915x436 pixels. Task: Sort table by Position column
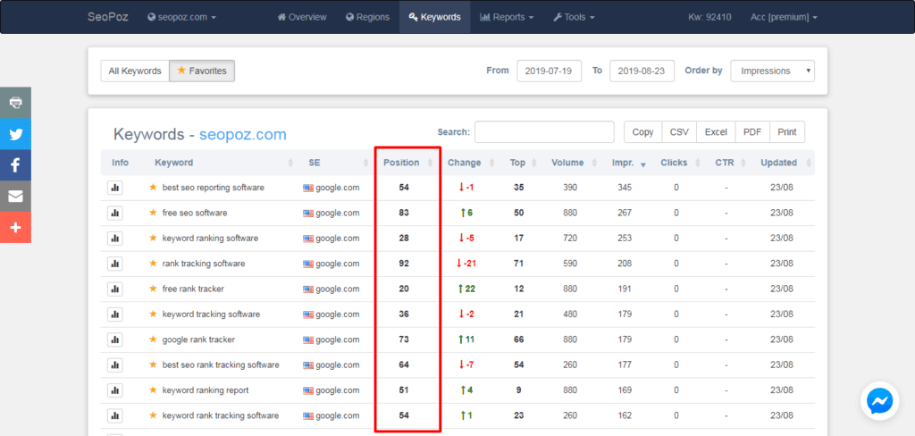pos(407,163)
